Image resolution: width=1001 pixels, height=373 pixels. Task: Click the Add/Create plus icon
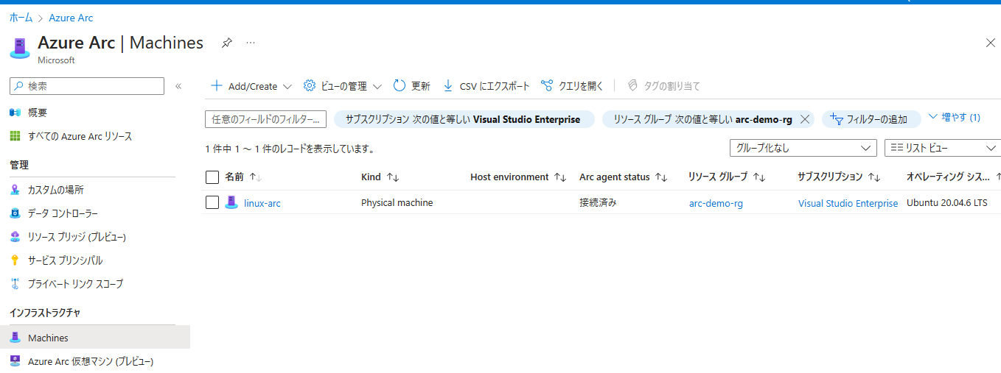pos(217,86)
